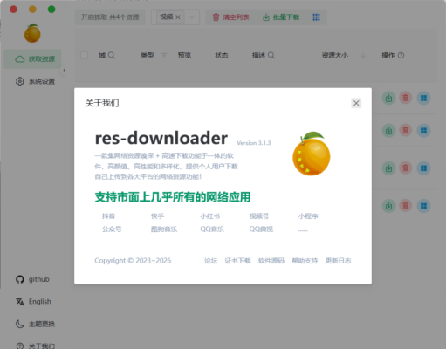Open the github link in sidebar
The width and height of the screenshot is (446, 349).
(x=32, y=279)
